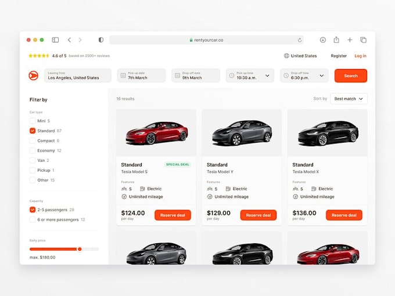Enable the Compact car type checkbox
395x296 pixels.
click(33, 140)
